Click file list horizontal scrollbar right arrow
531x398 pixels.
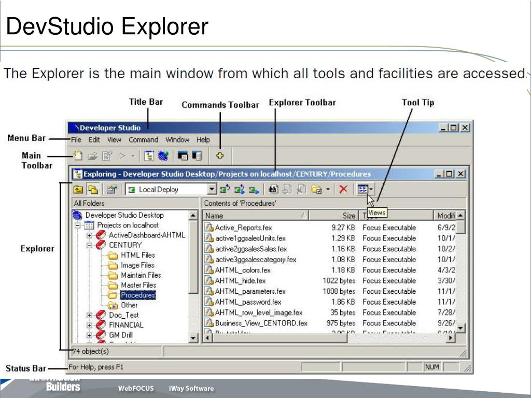click(x=451, y=338)
